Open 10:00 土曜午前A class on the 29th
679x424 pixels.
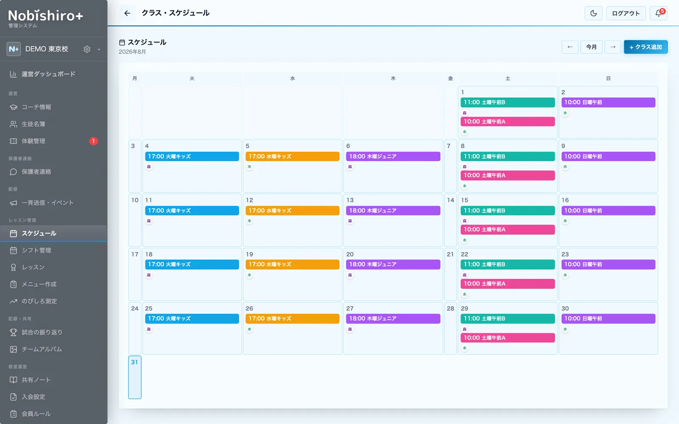click(508, 338)
